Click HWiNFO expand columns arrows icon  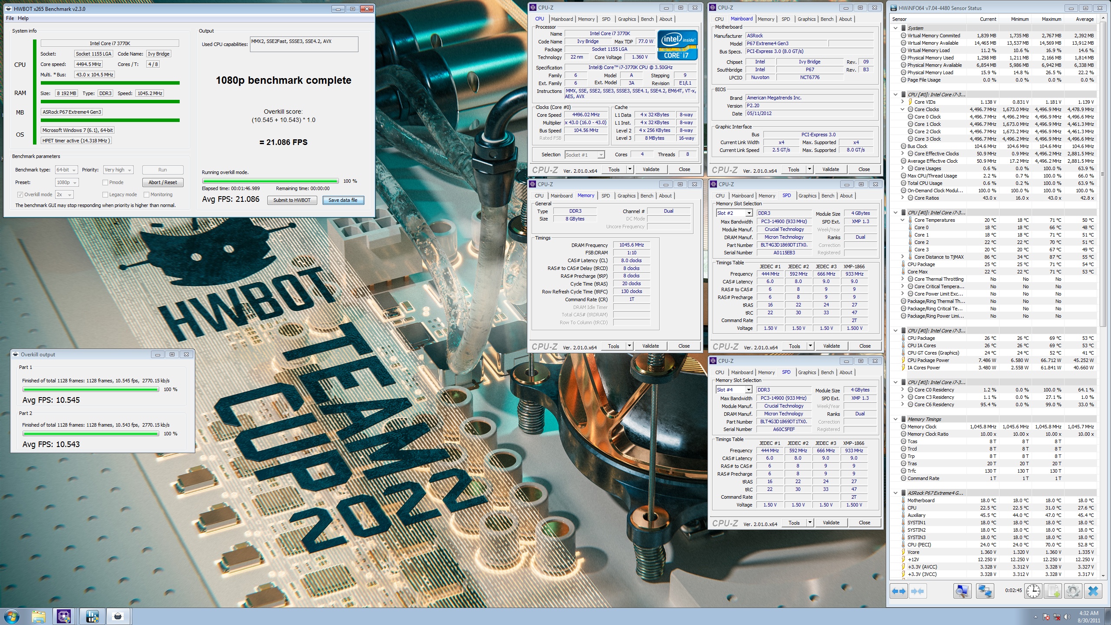click(x=899, y=591)
